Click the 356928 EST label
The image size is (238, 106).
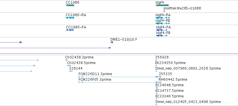(x=162, y=57)
